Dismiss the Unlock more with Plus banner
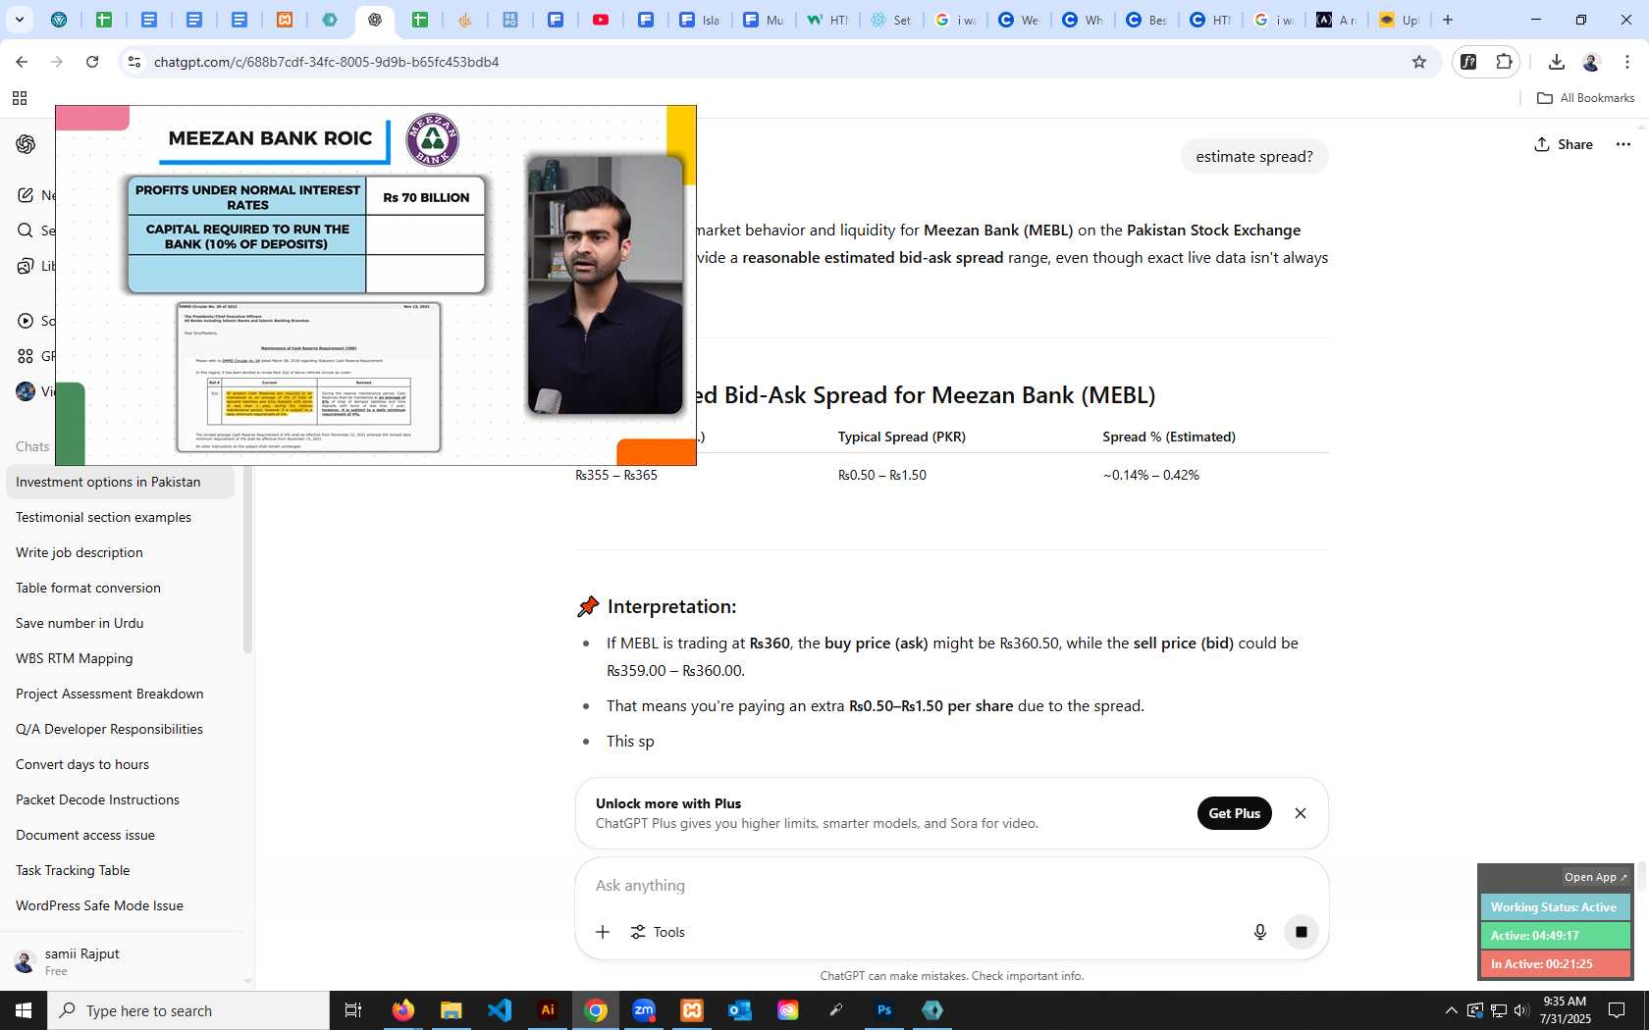 click(x=1301, y=813)
